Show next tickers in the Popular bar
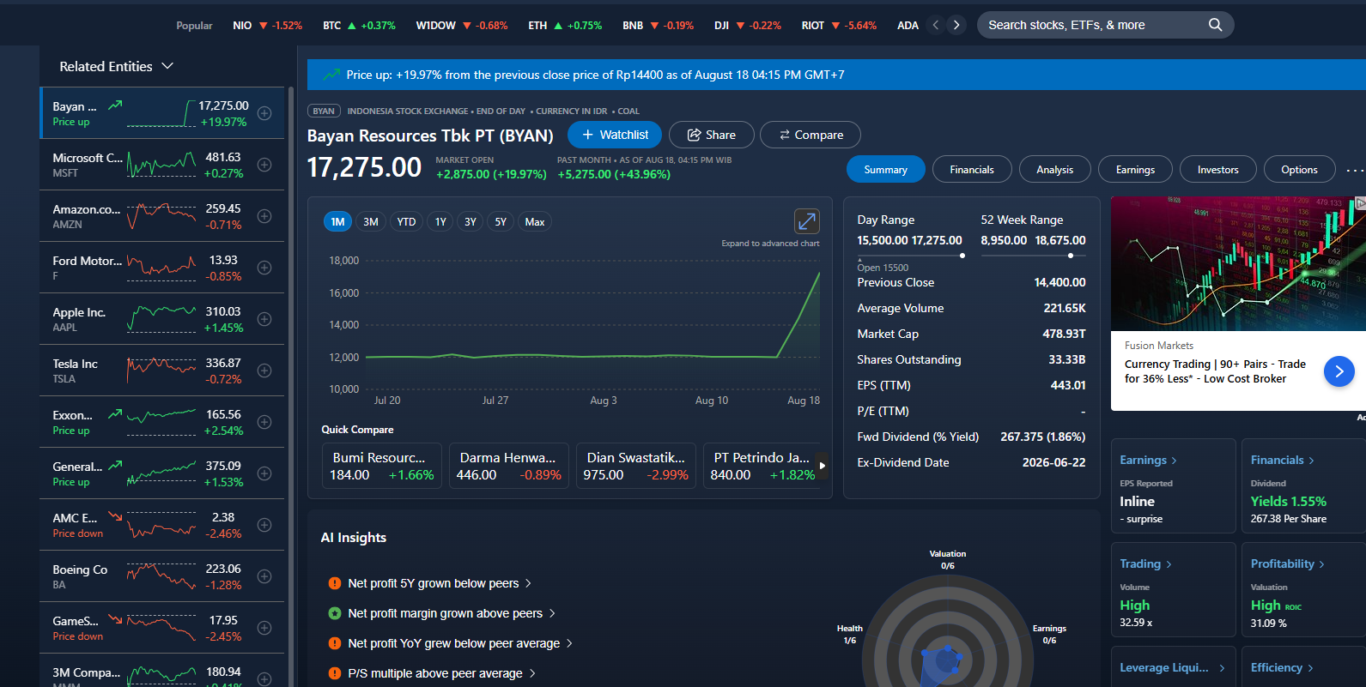 point(956,25)
